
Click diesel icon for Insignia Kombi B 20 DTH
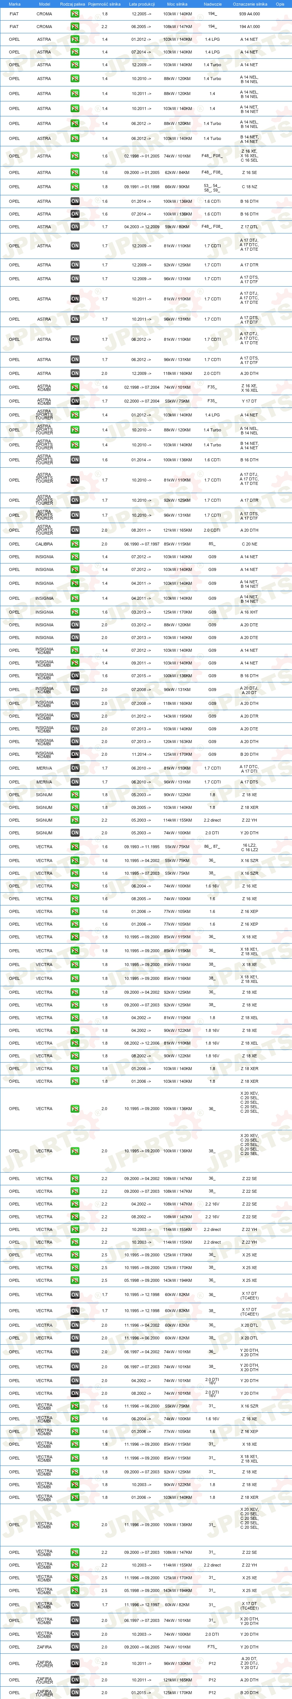75,754
